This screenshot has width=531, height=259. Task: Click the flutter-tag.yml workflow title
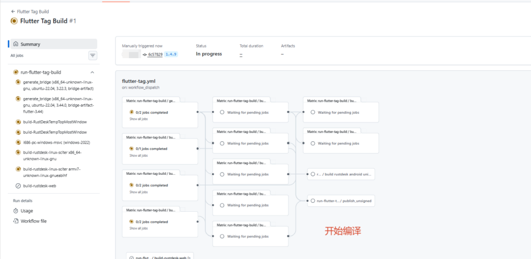(139, 81)
